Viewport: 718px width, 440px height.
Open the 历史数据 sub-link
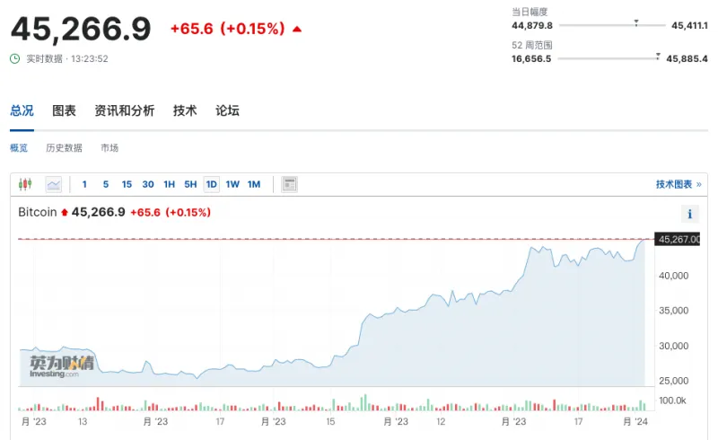point(64,147)
